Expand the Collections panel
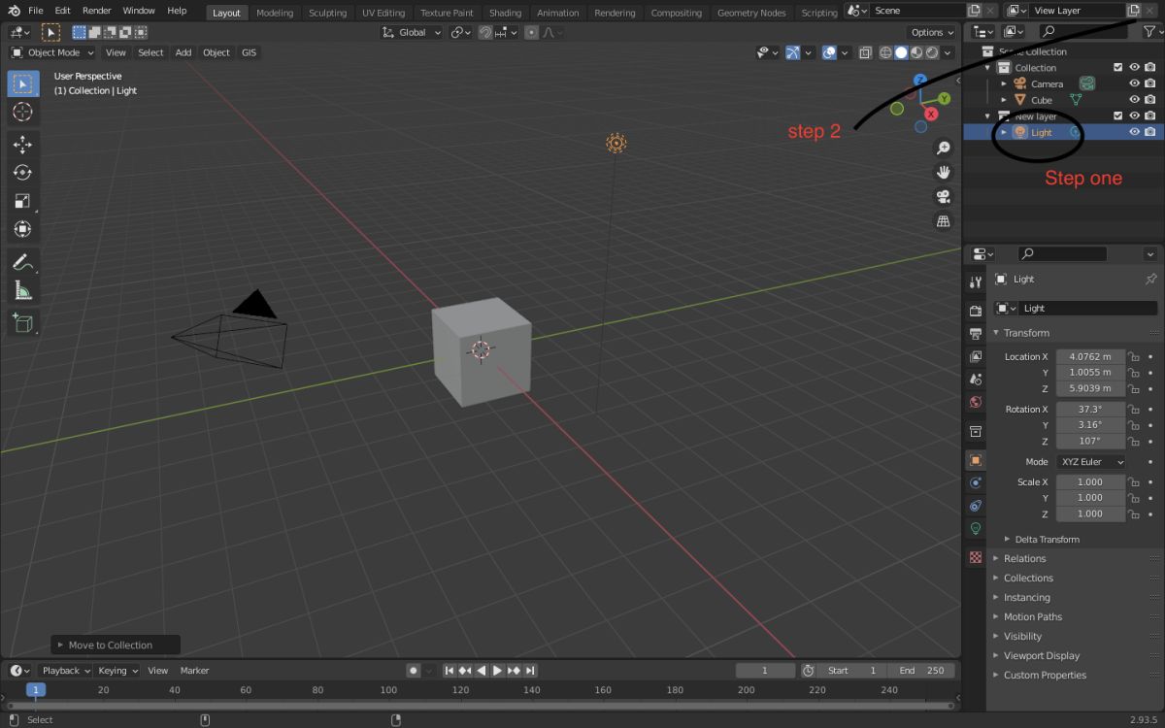Screen dimensions: 1165x728 [x=1028, y=579]
